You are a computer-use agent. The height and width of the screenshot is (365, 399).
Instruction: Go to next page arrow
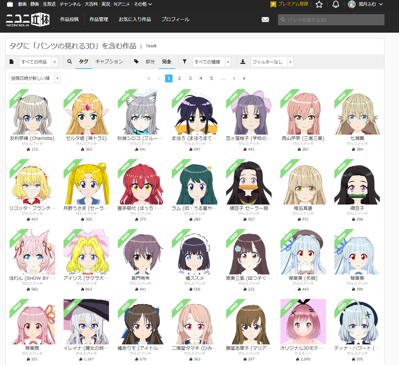click(234, 78)
